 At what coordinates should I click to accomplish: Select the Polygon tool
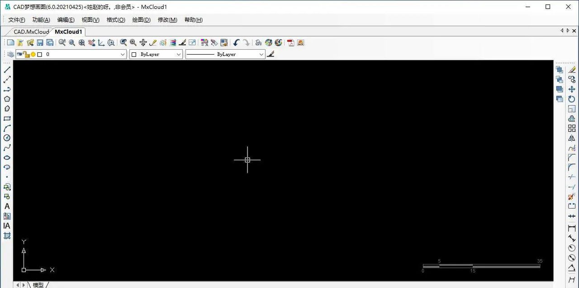click(7, 99)
